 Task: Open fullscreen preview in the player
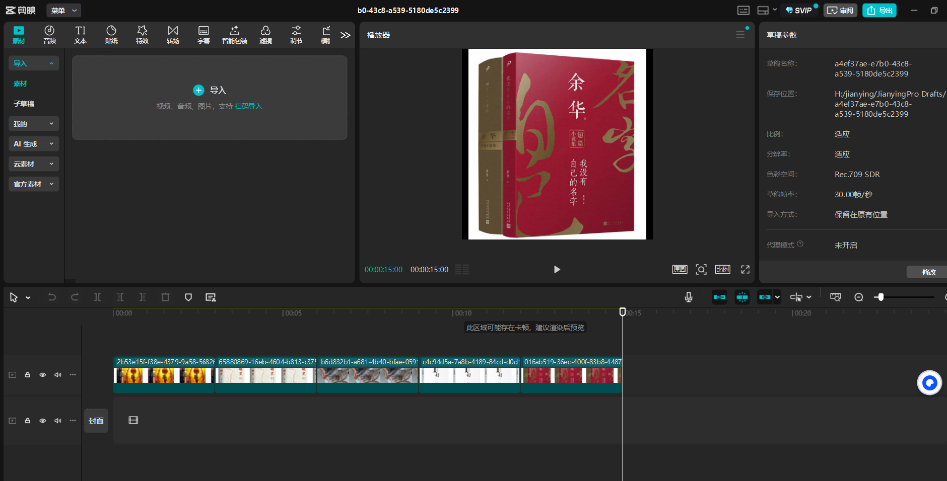[x=745, y=270]
